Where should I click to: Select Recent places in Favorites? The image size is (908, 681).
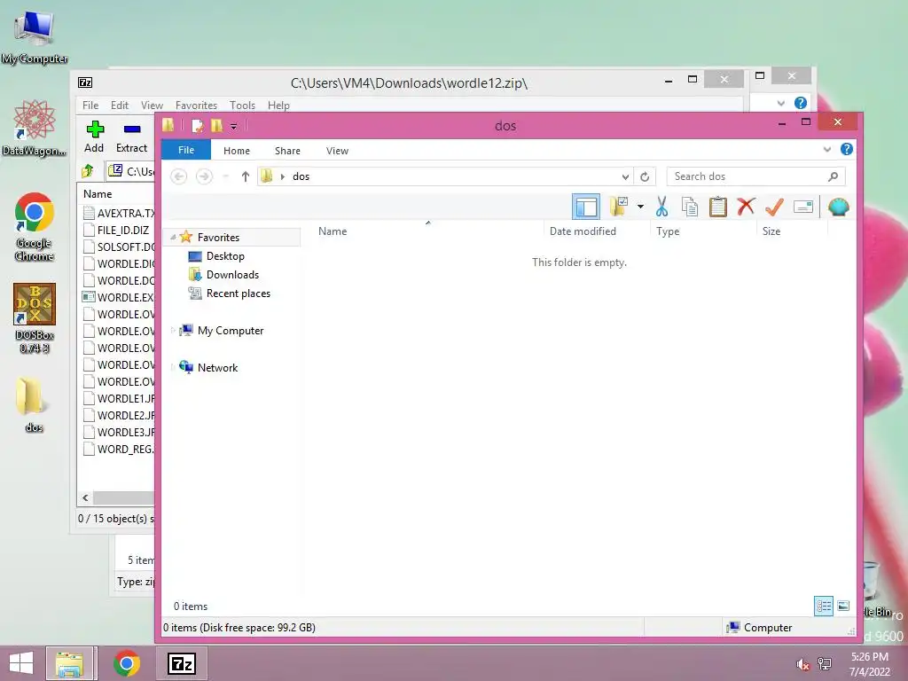tap(238, 293)
